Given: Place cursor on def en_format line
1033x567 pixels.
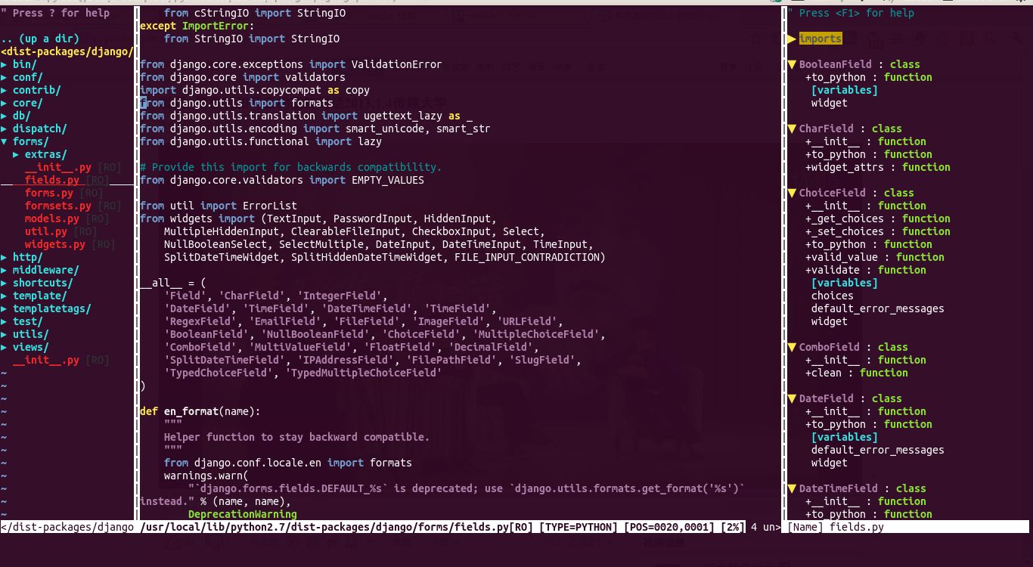Looking at the screenshot, I should (x=200, y=412).
